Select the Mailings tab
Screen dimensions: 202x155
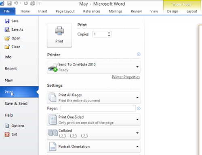click(116, 11)
